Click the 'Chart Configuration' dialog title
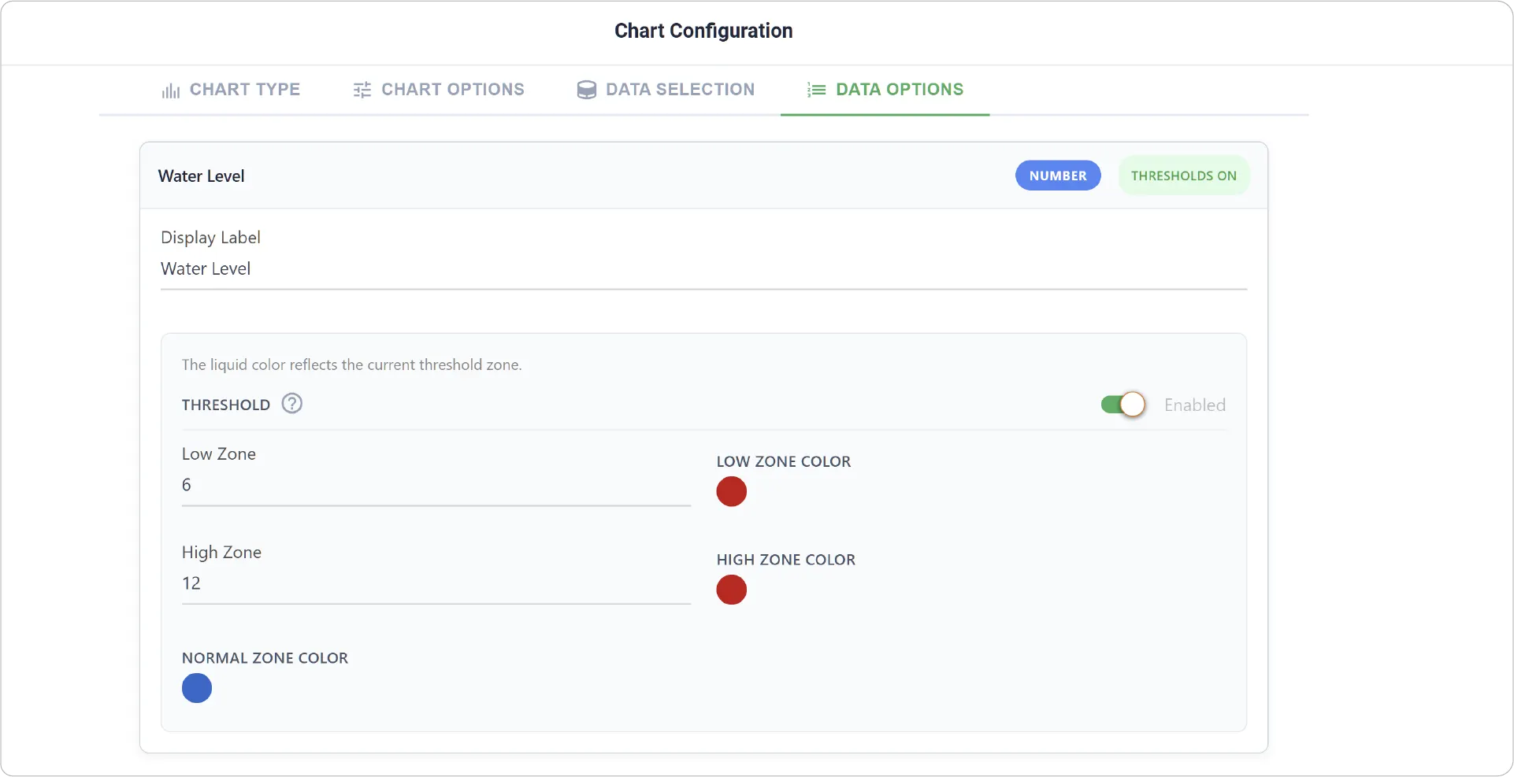The height and width of the screenshot is (777, 1514). pyautogui.click(x=703, y=31)
